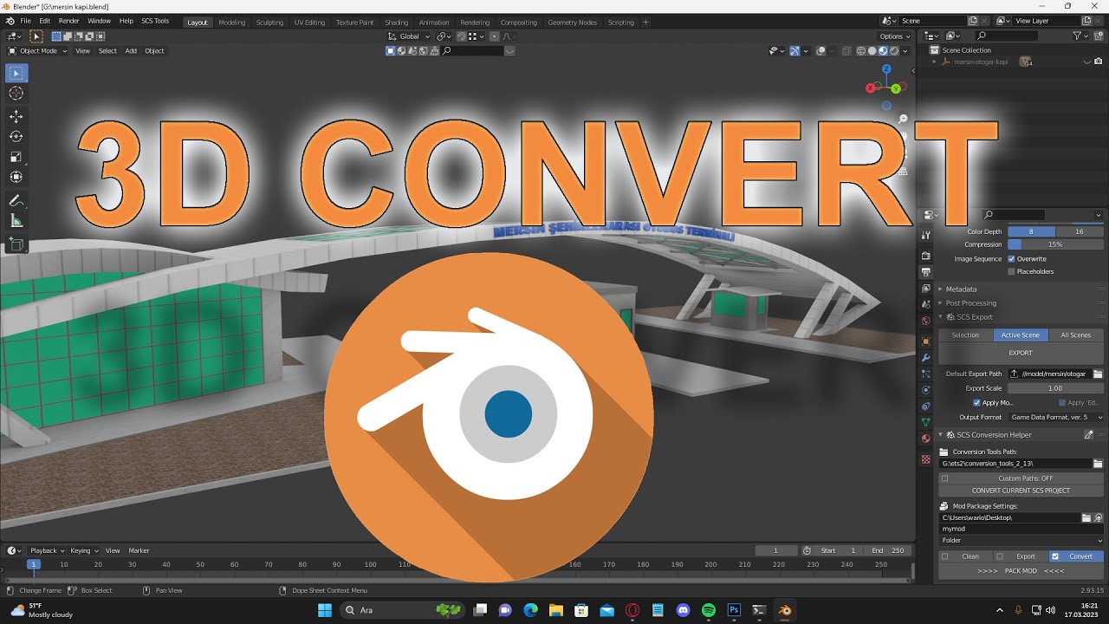Open the Folder package type dropdown
1109x624 pixels.
click(1021, 541)
